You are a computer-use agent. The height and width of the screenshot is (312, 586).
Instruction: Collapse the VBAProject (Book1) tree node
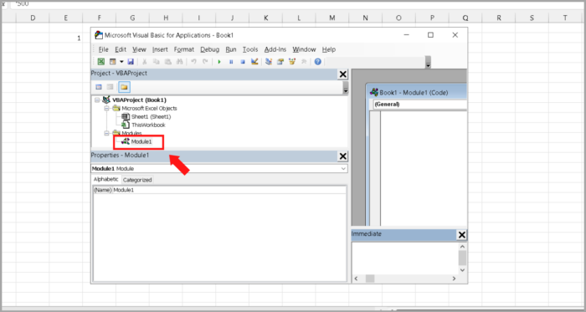(97, 100)
